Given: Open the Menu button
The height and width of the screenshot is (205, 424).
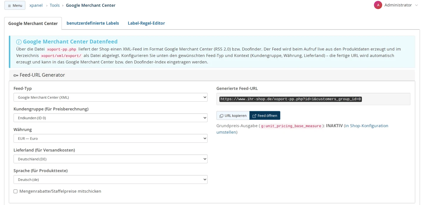Looking at the screenshot, I should click(x=15, y=5).
